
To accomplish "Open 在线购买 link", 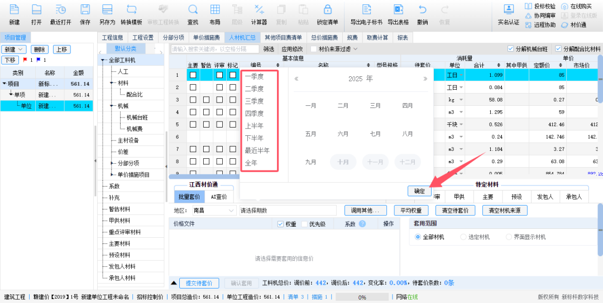I will pos(576,6).
